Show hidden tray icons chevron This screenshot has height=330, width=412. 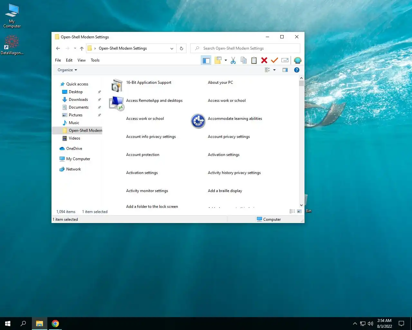[x=355, y=324]
